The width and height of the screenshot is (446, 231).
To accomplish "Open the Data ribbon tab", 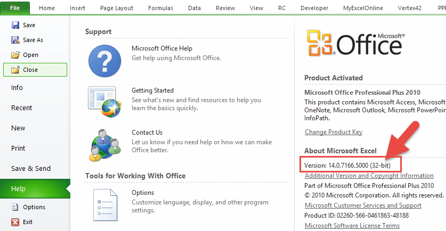I will pos(194,8).
